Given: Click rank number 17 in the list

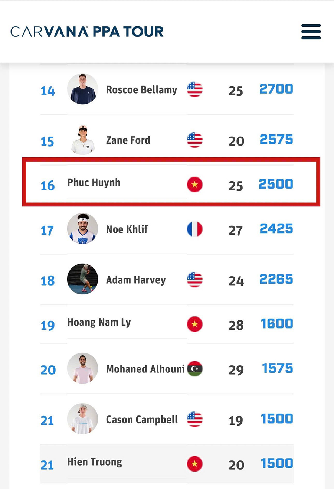Looking at the screenshot, I should [x=47, y=231].
